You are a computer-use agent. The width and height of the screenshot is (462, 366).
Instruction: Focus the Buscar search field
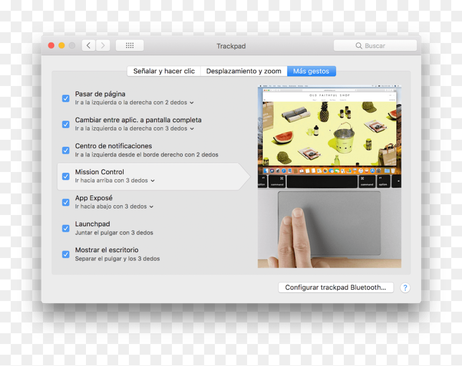click(375, 46)
